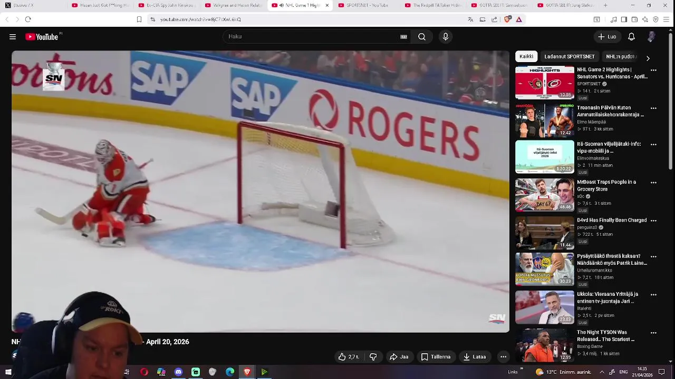This screenshot has width=675, height=379.
Task: Open Windows Start menu
Action: click(x=8, y=372)
